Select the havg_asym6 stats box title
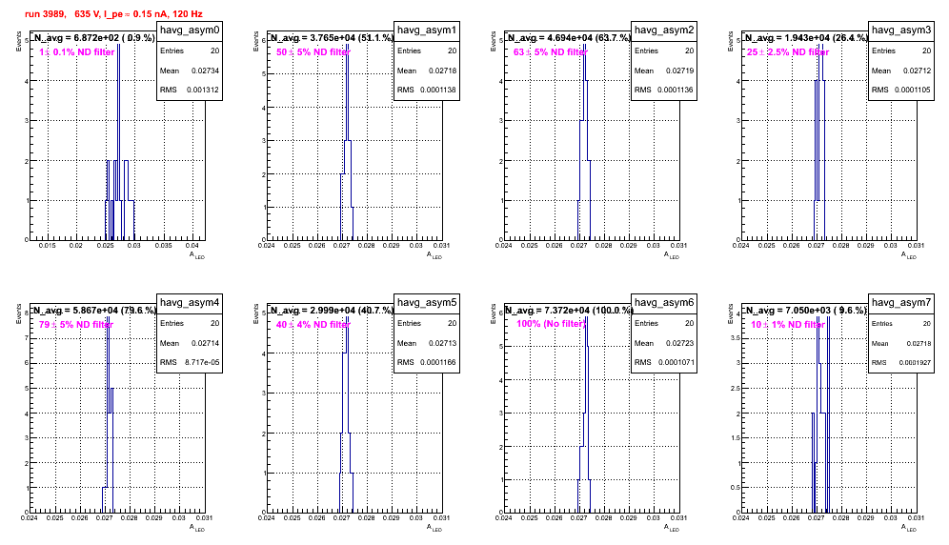 click(664, 303)
